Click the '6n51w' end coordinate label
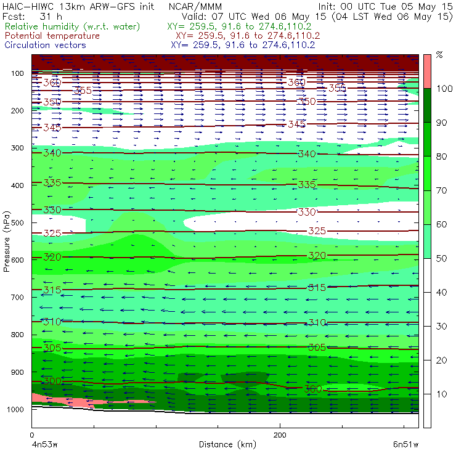The width and height of the screenshot is (456, 456). (405, 444)
